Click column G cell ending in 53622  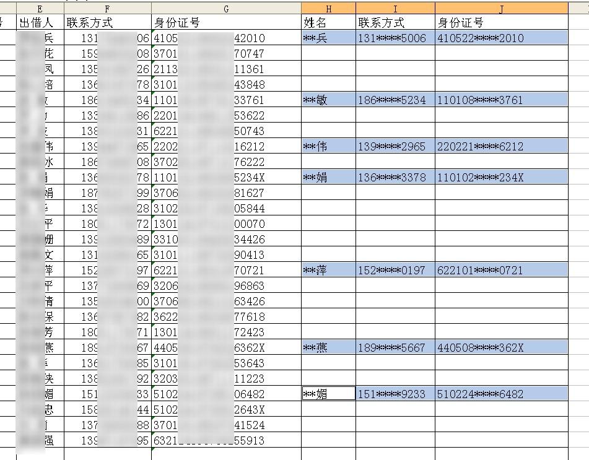(226, 115)
